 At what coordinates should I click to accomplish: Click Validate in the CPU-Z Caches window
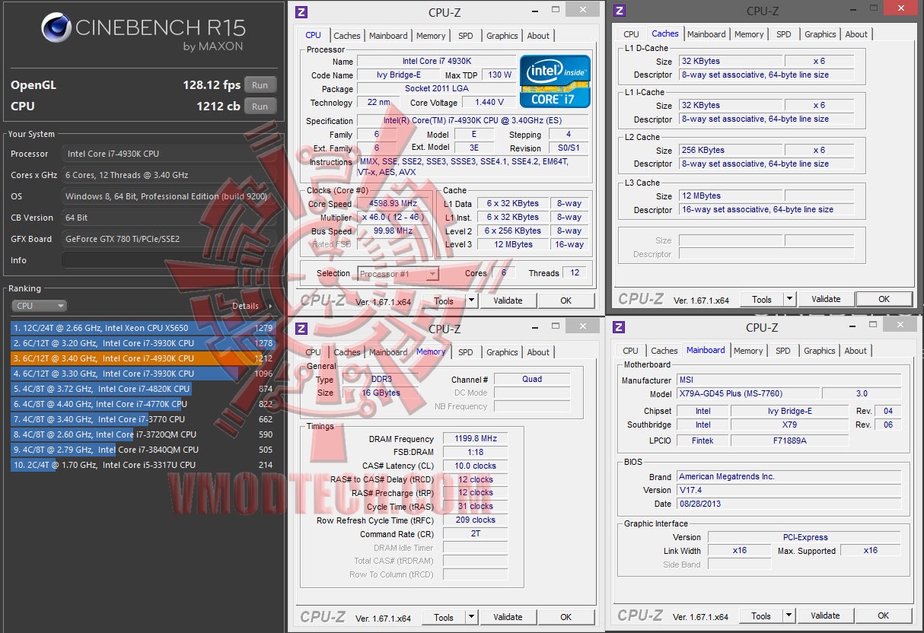(826, 299)
